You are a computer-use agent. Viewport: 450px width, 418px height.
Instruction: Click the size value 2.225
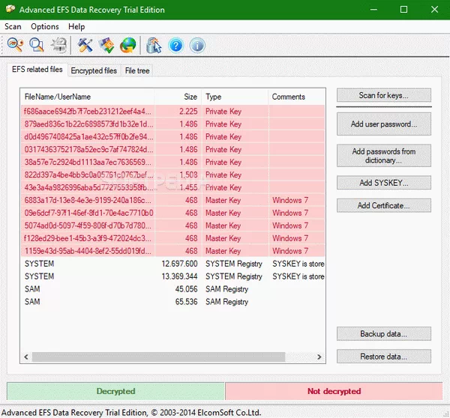[188, 111]
